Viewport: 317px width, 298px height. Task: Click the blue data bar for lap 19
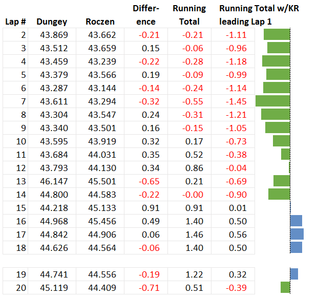294,274
